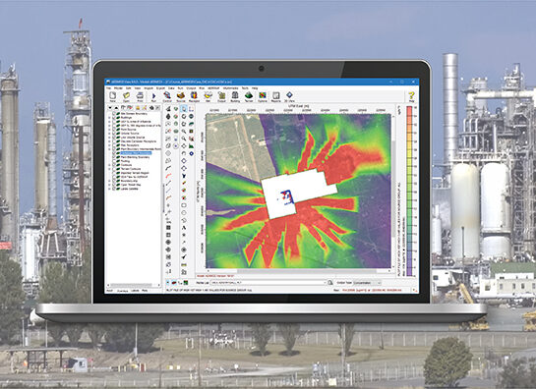
Task: Toggle the Contours layer checkbox
Action: pos(114,165)
